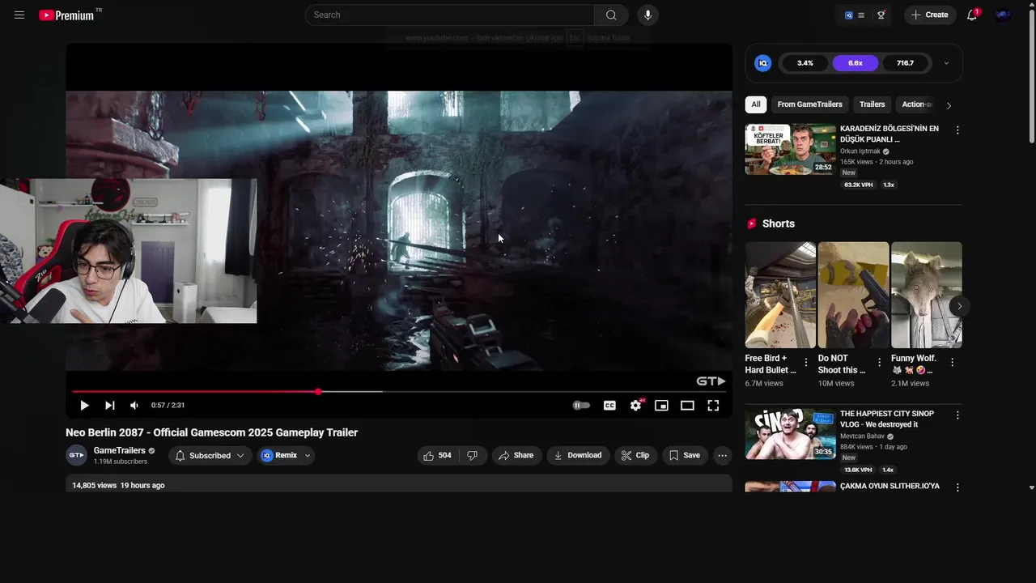
Task: Like the video
Action: point(437,455)
